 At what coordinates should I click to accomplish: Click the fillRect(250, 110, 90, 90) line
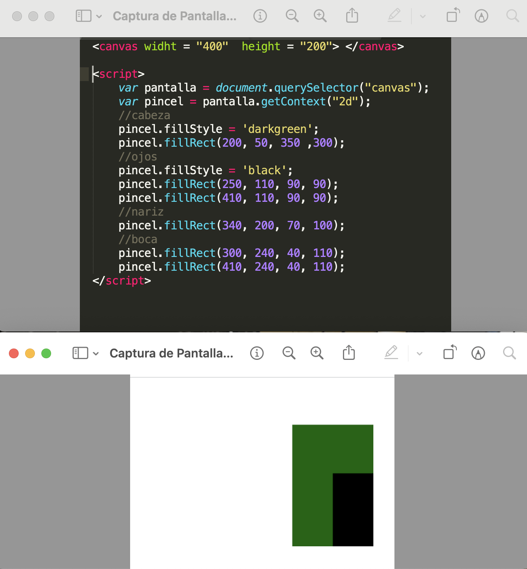click(x=228, y=184)
